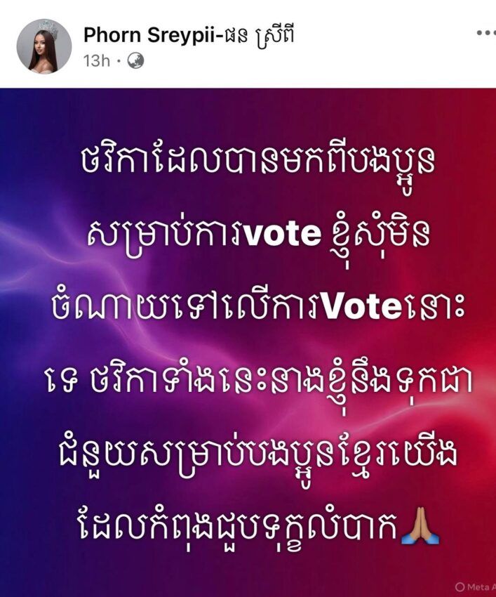Click the globe public audience icon
This screenshot has height=597, width=496.
[x=135, y=60]
